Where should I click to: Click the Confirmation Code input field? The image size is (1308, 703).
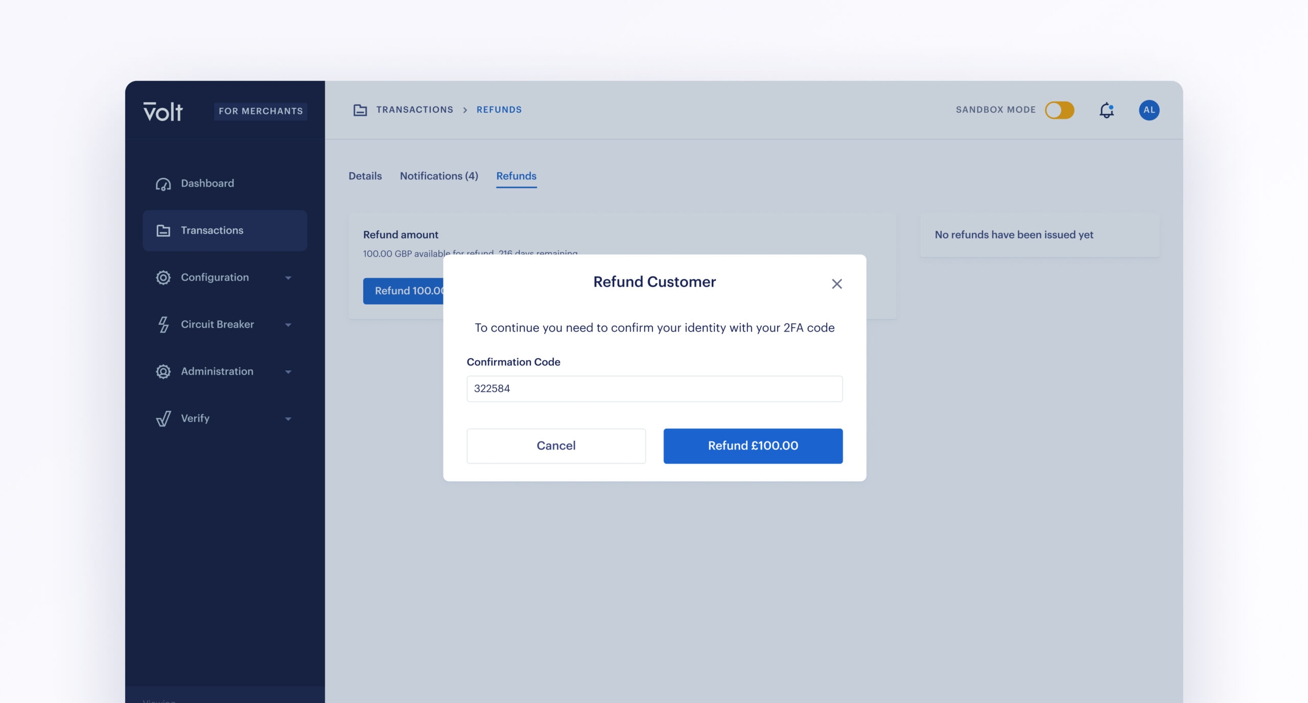[x=655, y=388]
